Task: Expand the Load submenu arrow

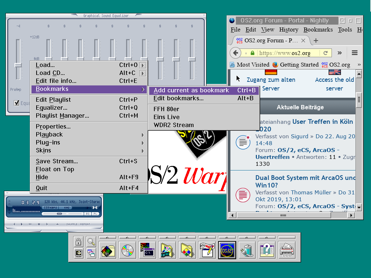Action: [143, 65]
